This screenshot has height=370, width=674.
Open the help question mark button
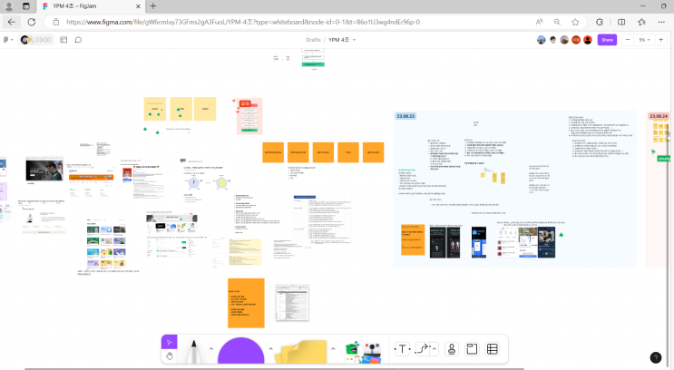coord(656,357)
